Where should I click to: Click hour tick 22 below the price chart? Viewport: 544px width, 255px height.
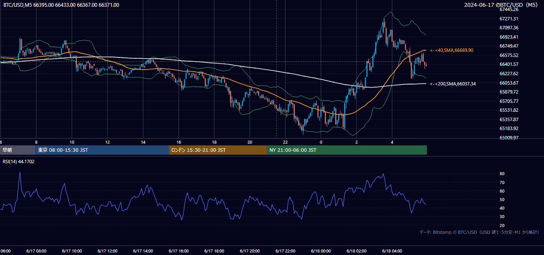tap(285, 142)
